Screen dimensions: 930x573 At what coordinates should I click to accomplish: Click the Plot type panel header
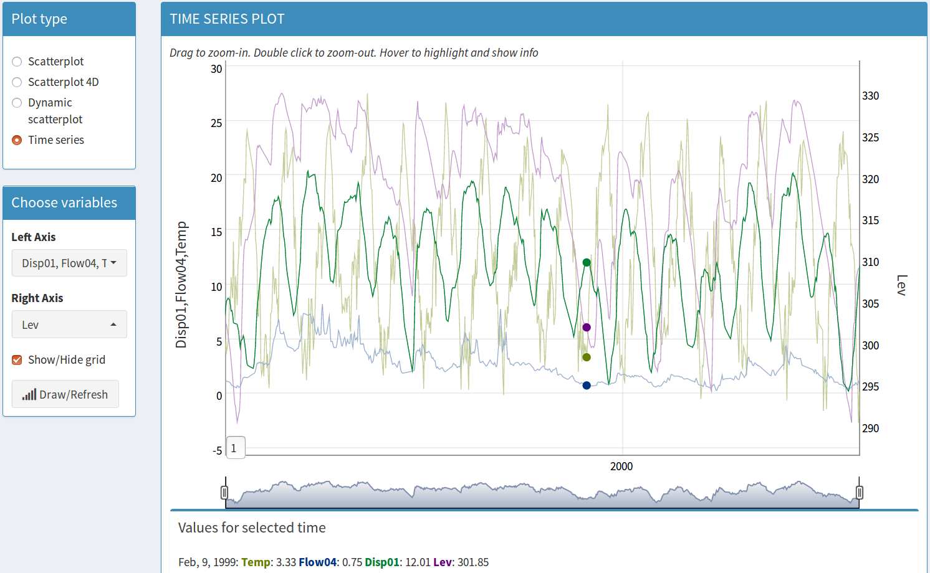[x=69, y=19]
